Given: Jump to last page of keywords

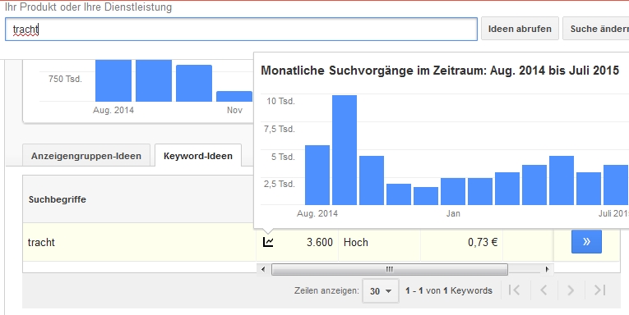Looking at the screenshot, I should pyautogui.click(x=599, y=290).
